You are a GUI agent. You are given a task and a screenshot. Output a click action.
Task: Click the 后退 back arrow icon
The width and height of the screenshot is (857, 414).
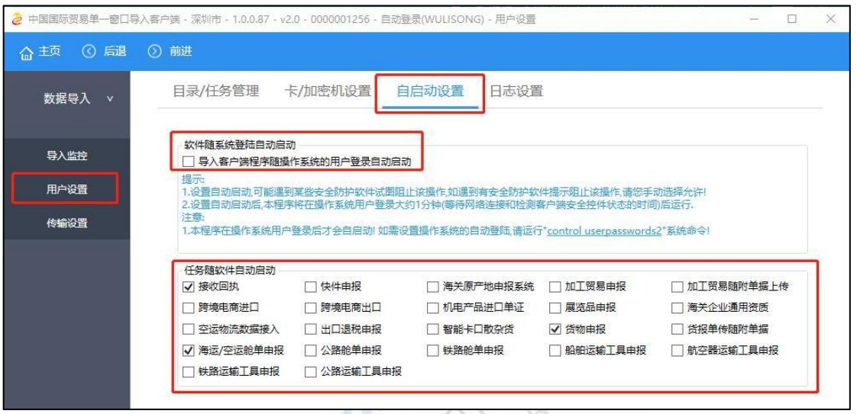[92, 52]
